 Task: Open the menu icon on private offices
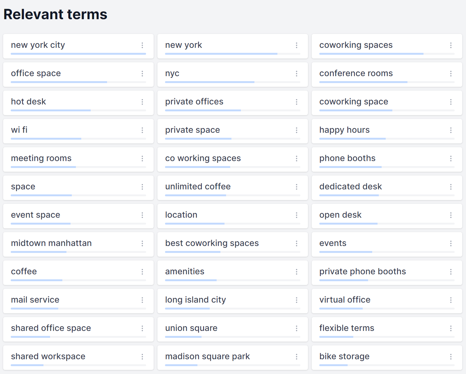[x=297, y=102]
